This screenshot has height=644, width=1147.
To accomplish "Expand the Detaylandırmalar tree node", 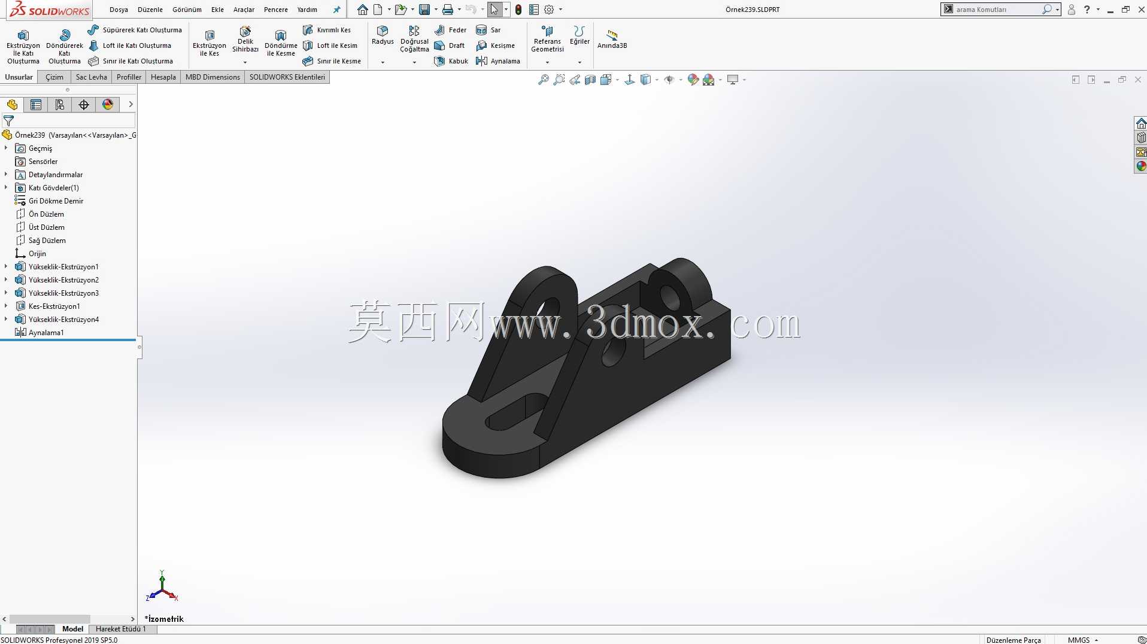I will (6, 174).
